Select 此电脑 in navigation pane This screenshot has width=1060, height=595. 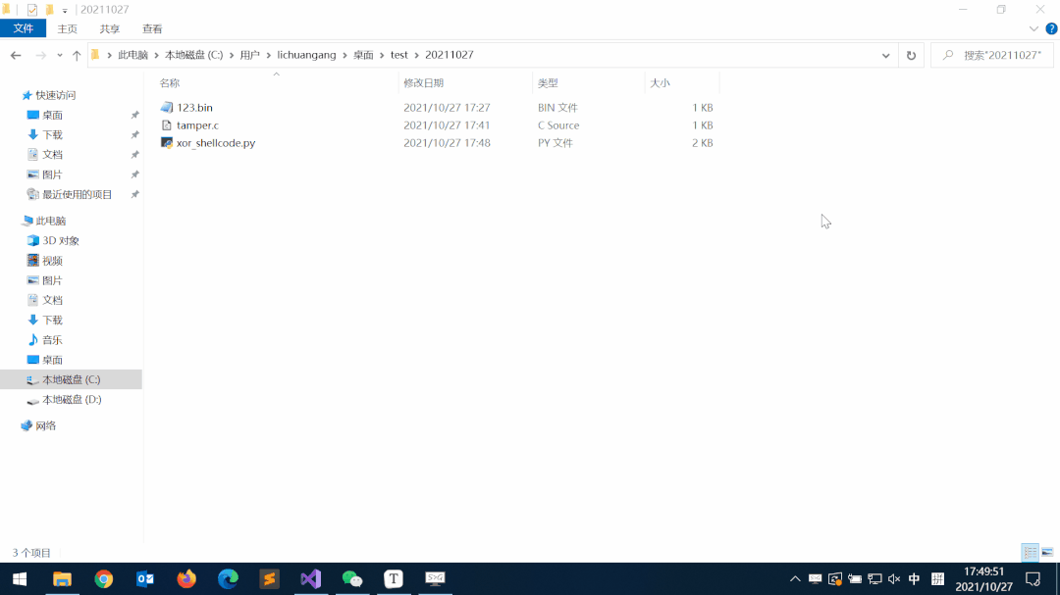pos(51,221)
